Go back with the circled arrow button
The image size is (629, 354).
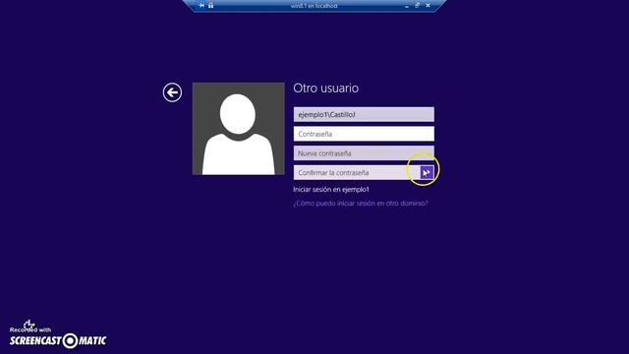[172, 92]
